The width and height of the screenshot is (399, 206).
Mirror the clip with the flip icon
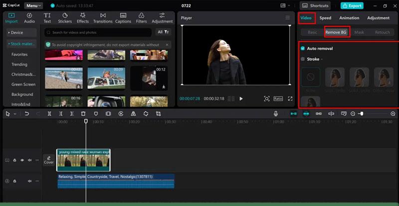(x=133, y=114)
